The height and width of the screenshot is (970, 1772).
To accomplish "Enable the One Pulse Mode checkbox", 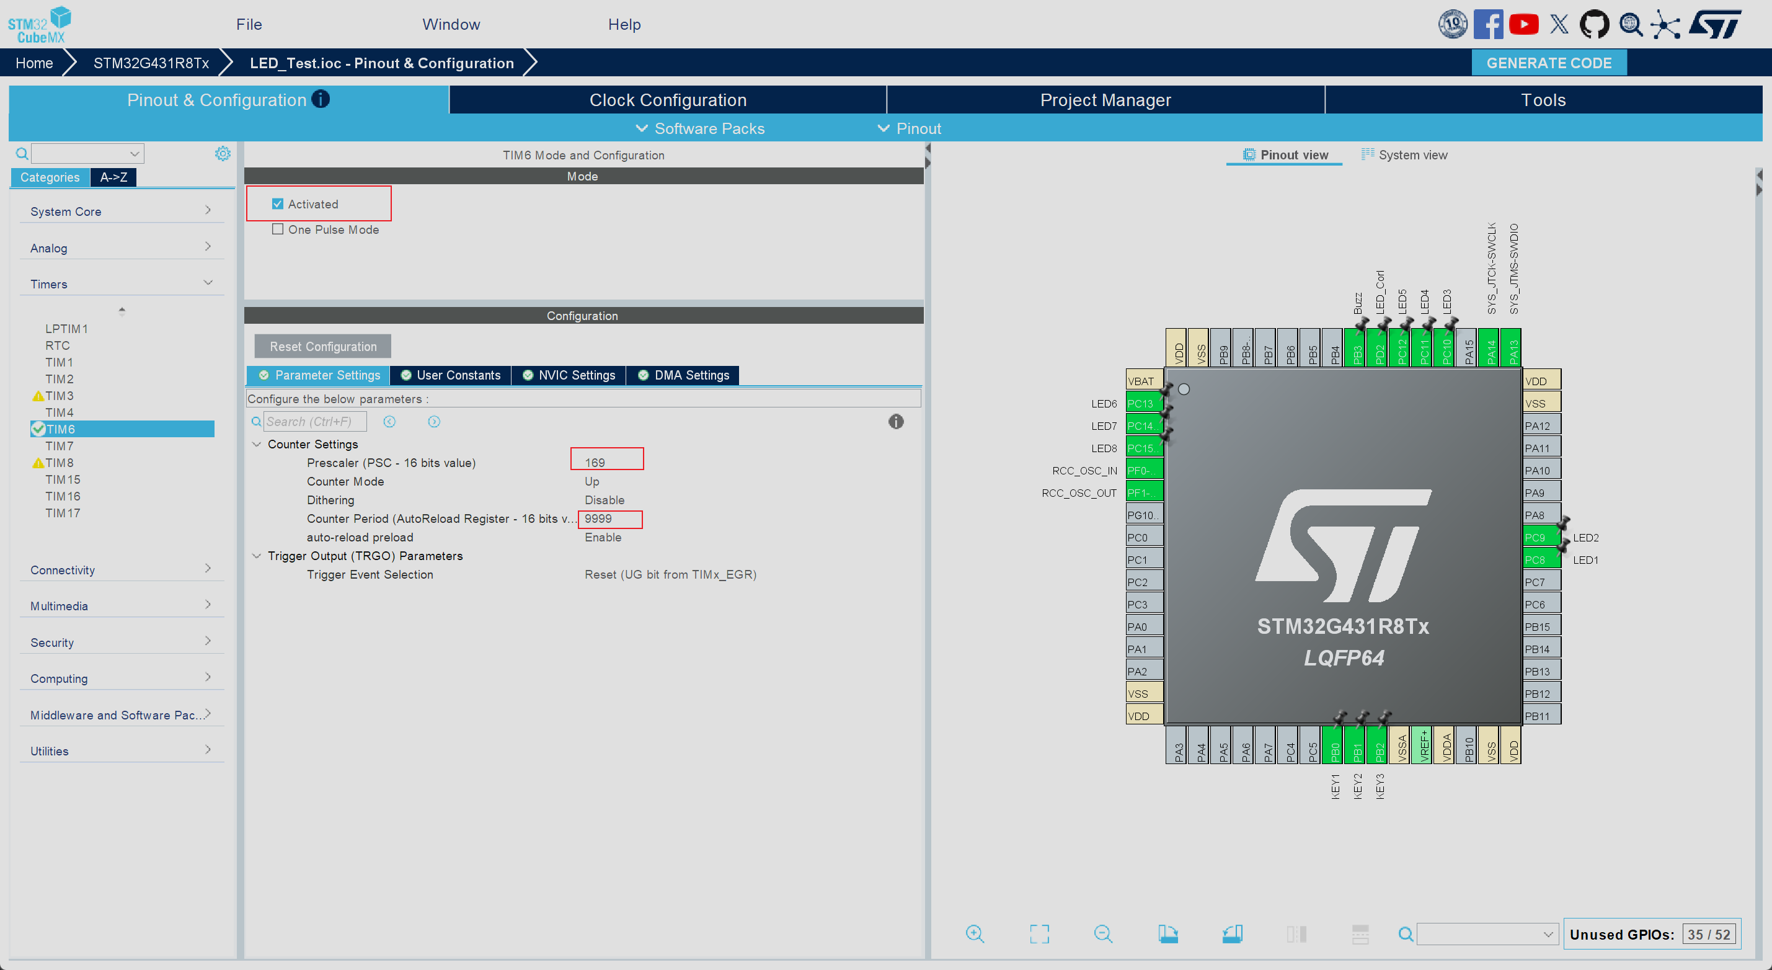I will point(278,229).
